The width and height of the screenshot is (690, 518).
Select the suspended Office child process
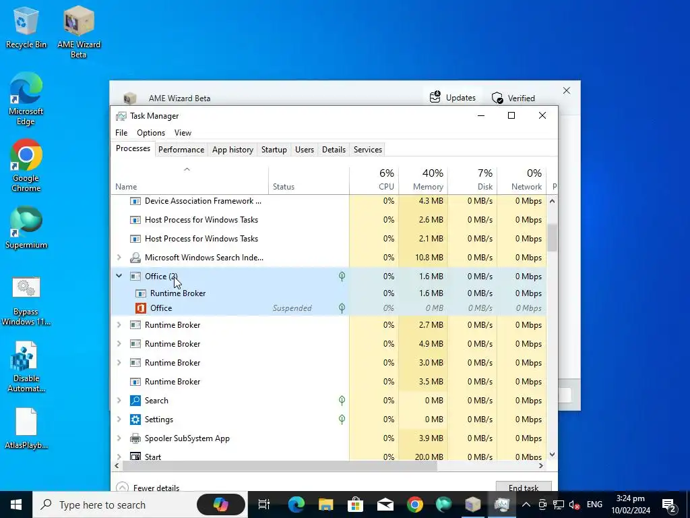coord(328,308)
